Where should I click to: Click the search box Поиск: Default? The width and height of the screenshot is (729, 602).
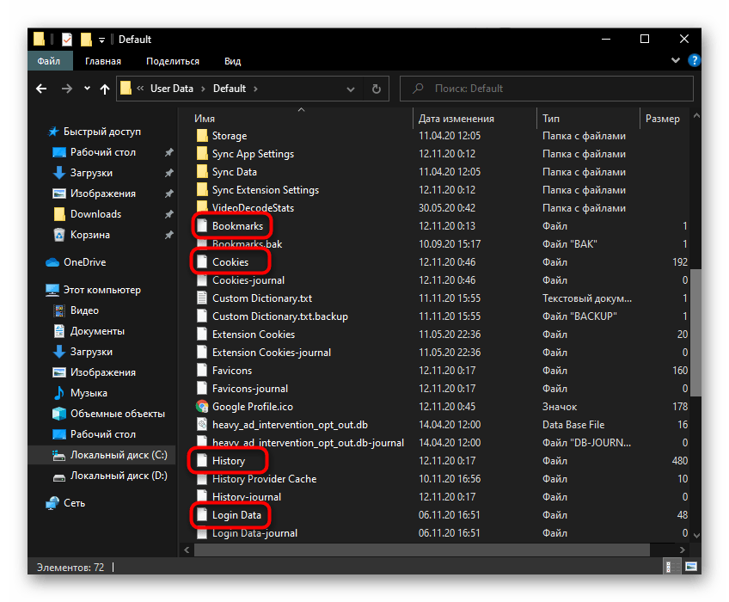547,89
